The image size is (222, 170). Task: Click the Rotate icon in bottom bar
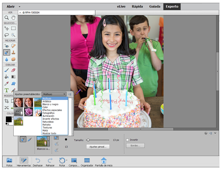click(x=62, y=160)
